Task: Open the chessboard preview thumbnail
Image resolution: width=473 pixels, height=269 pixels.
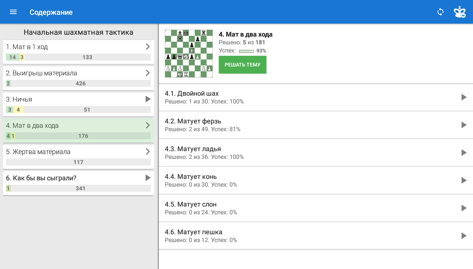Action: point(189,54)
